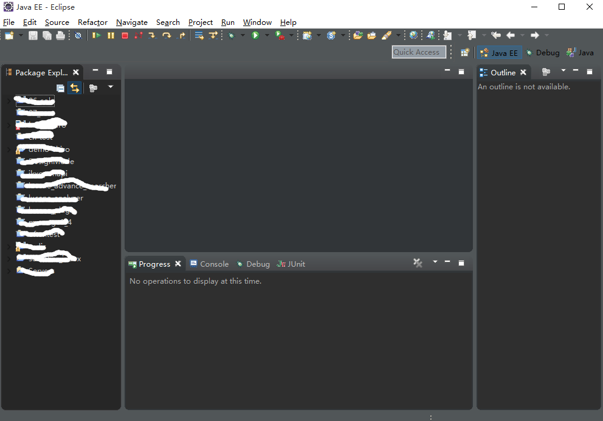This screenshot has width=603, height=421.
Task: Click the red Terminate icon
Action: pos(125,35)
